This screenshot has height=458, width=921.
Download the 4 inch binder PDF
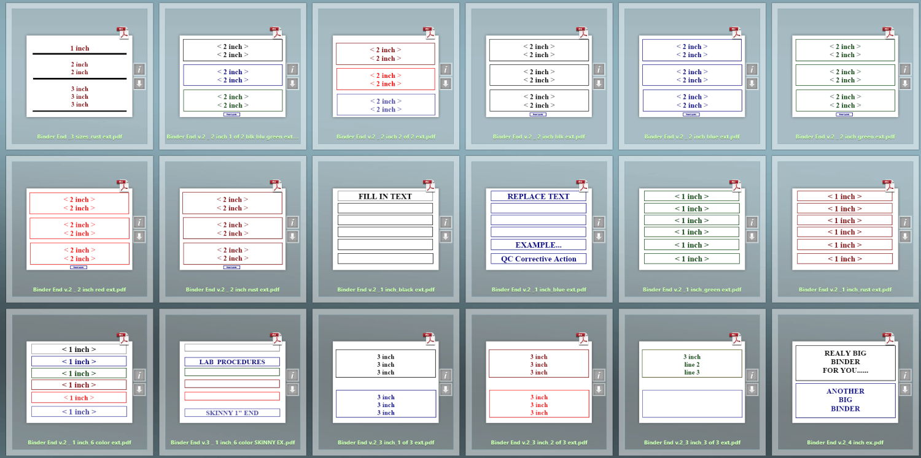tap(905, 389)
